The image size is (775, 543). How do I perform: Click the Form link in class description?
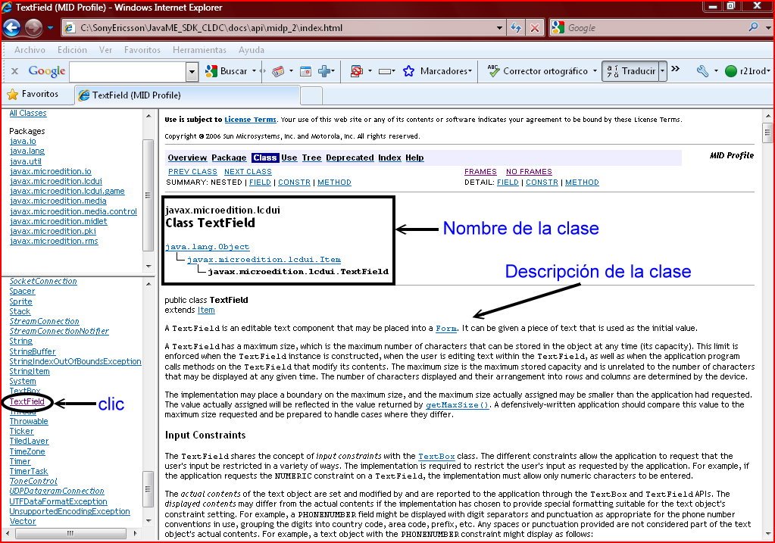[x=445, y=329]
